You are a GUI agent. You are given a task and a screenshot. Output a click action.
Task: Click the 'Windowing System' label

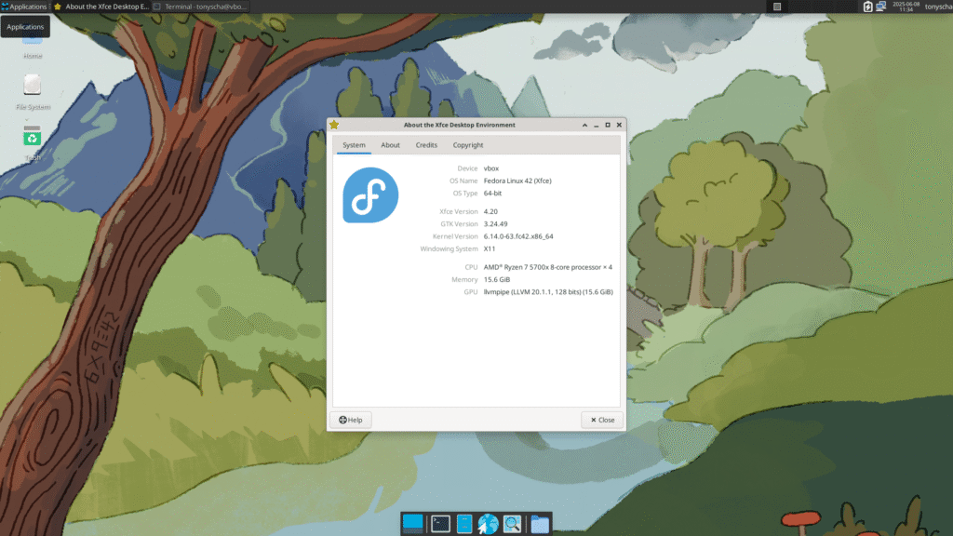[450, 248]
